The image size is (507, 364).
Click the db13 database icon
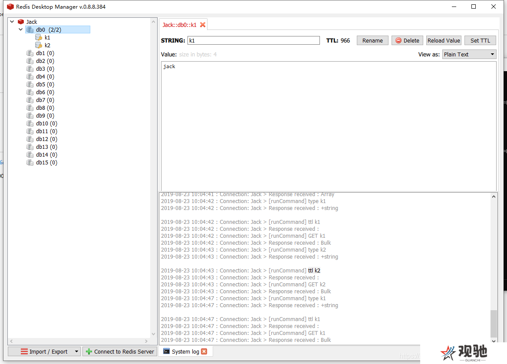tap(30, 147)
